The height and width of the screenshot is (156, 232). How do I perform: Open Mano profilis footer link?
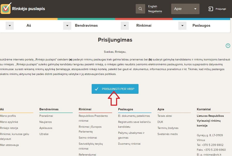click(x=8, y=116)
